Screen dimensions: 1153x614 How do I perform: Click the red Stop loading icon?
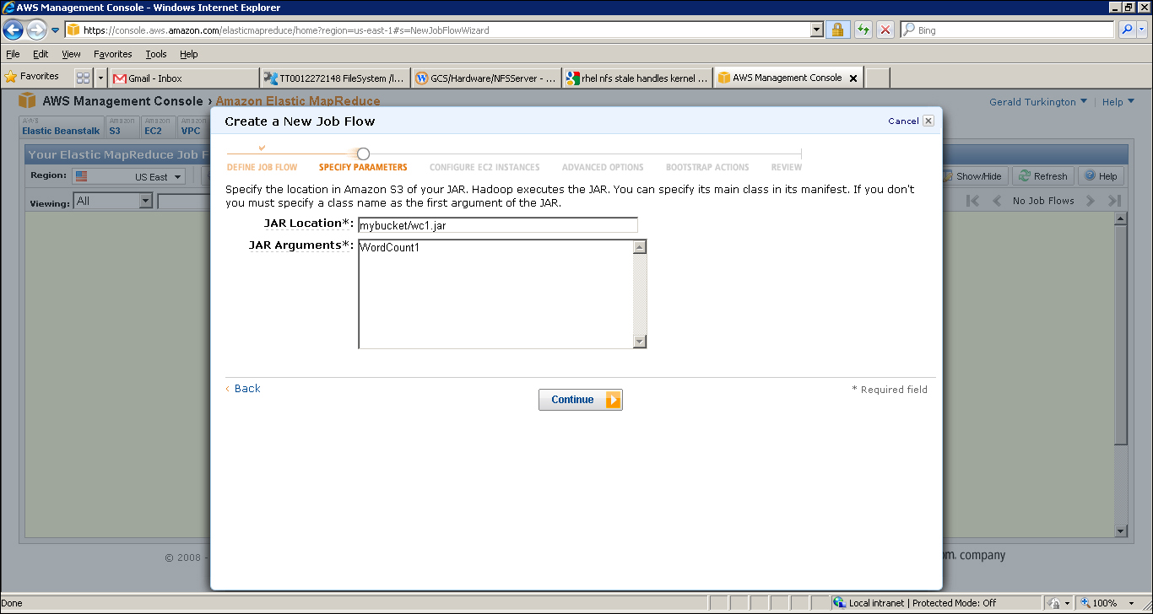coord(885,30)
